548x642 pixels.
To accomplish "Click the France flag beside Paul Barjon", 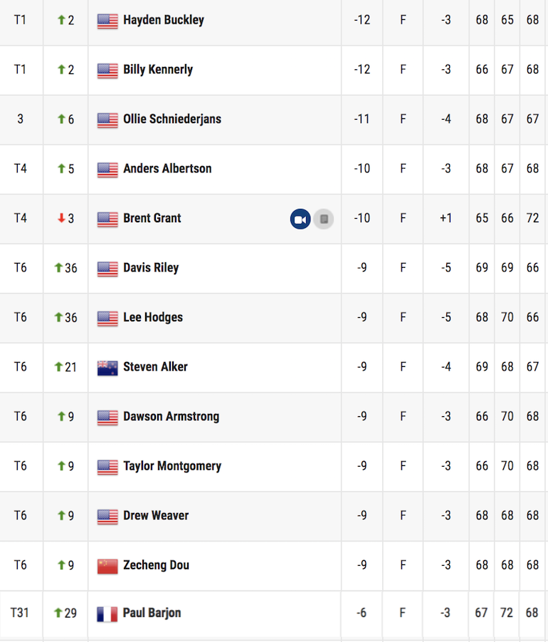I will (x=107, y=613).
